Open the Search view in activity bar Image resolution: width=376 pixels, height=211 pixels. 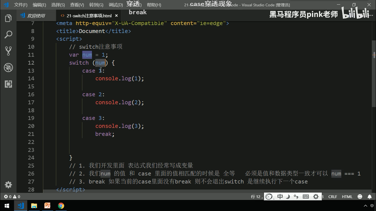8,35
